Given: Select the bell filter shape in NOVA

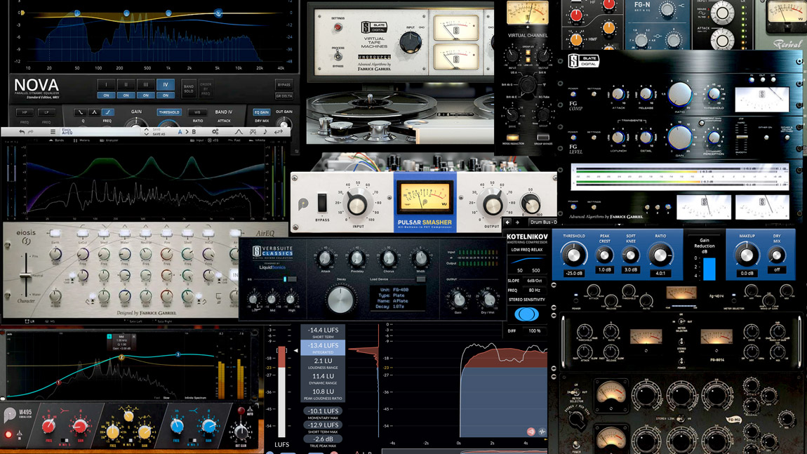Looking at the screenshot, I should 94,112.
